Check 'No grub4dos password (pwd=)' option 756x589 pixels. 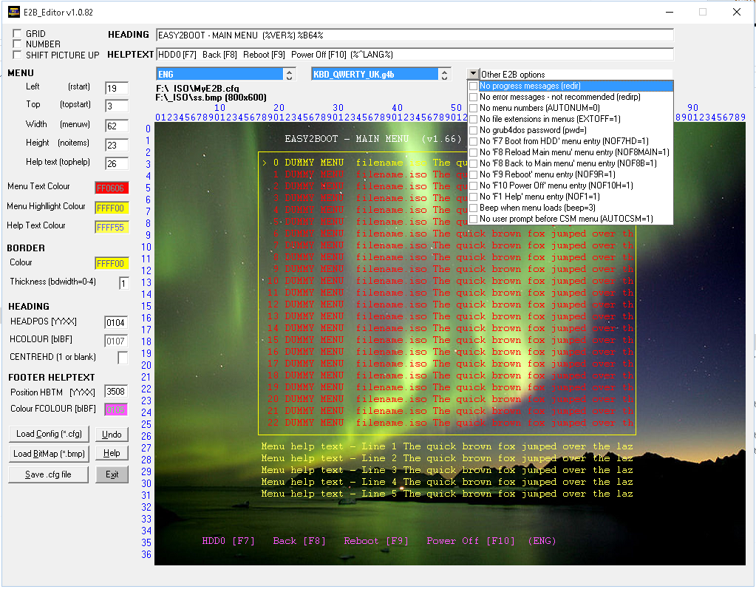click(x=474, y=130)
